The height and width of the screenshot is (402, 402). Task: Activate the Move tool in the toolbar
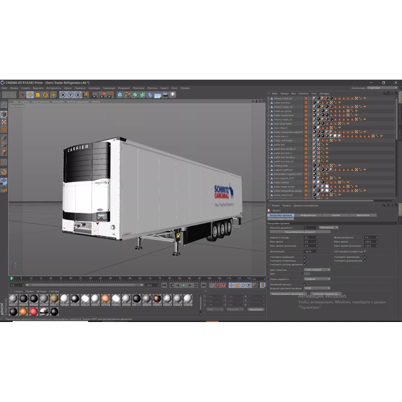click(x=30, y=95)
